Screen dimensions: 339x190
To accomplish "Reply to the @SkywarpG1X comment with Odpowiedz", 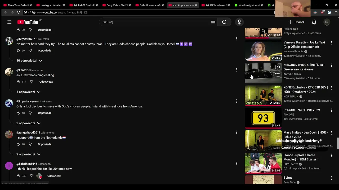I will [44, 50].
